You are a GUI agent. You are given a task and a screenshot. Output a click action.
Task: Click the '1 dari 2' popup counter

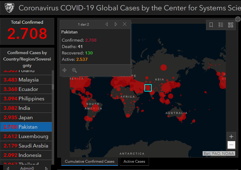pyautogui.click(x=83, y=24)
